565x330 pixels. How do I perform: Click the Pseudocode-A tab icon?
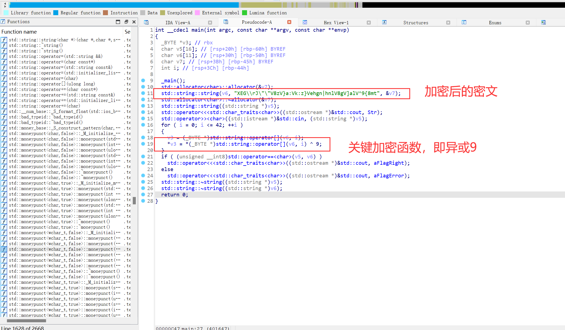pos(226,22)
